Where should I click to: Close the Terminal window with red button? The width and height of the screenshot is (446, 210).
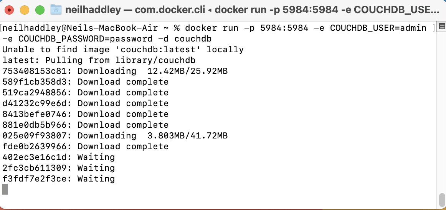(x=10, y=10)
